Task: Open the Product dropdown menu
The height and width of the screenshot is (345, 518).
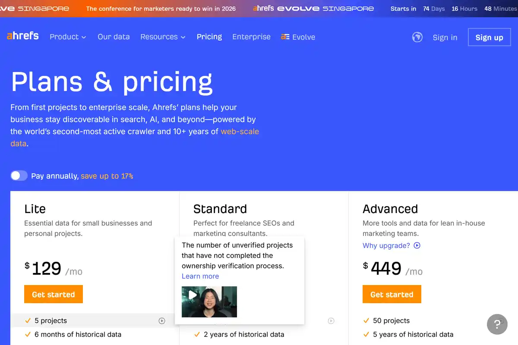Action: pos(67,37)
